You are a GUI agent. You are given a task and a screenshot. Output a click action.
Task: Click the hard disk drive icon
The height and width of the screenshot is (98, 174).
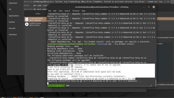click(27, 19)
